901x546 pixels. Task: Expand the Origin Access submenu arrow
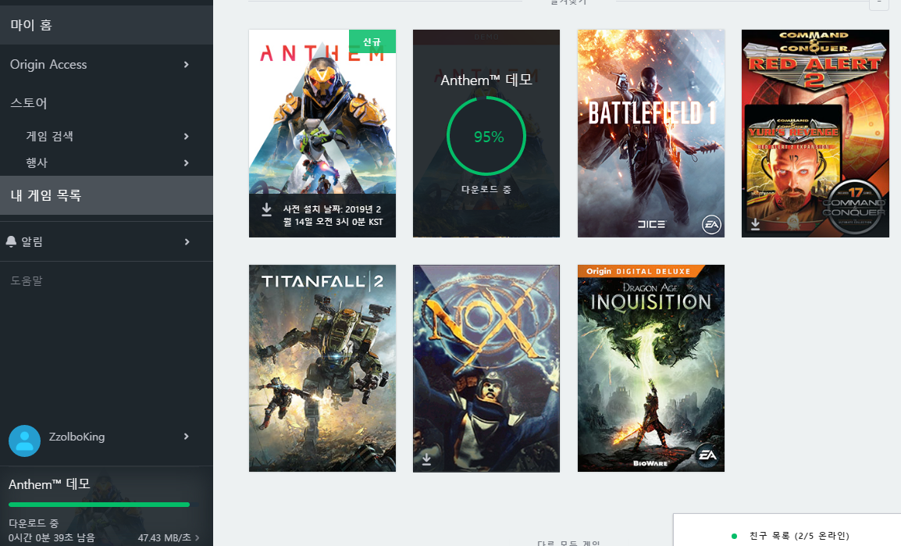186,65
